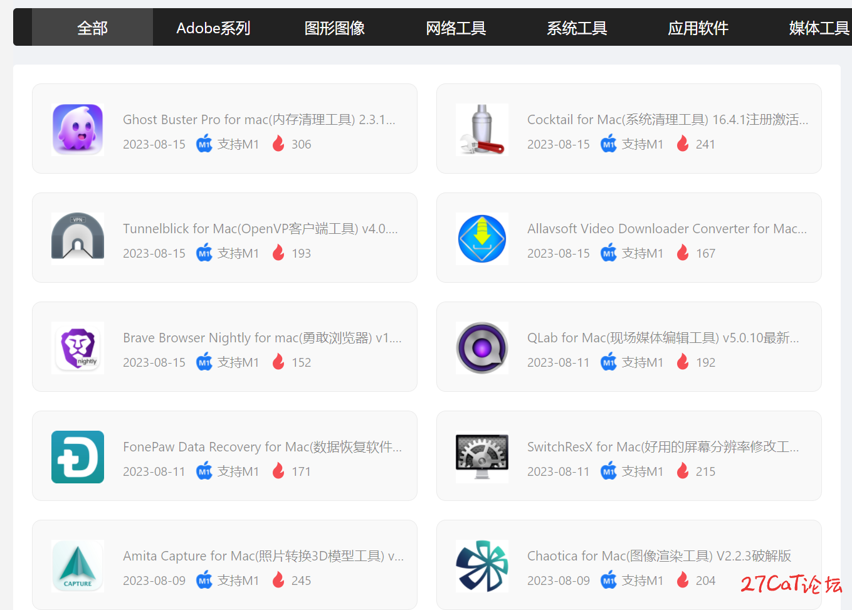Viewport: 852px width, 610px height.
Task: Open the 应用软件 category tab
Action: click(698, 28)
